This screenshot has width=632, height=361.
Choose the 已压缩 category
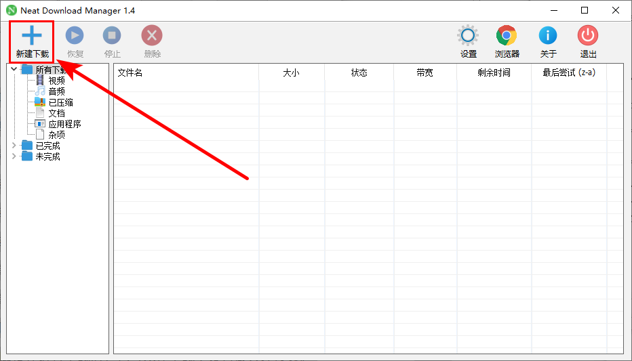(x=60, y=102)
